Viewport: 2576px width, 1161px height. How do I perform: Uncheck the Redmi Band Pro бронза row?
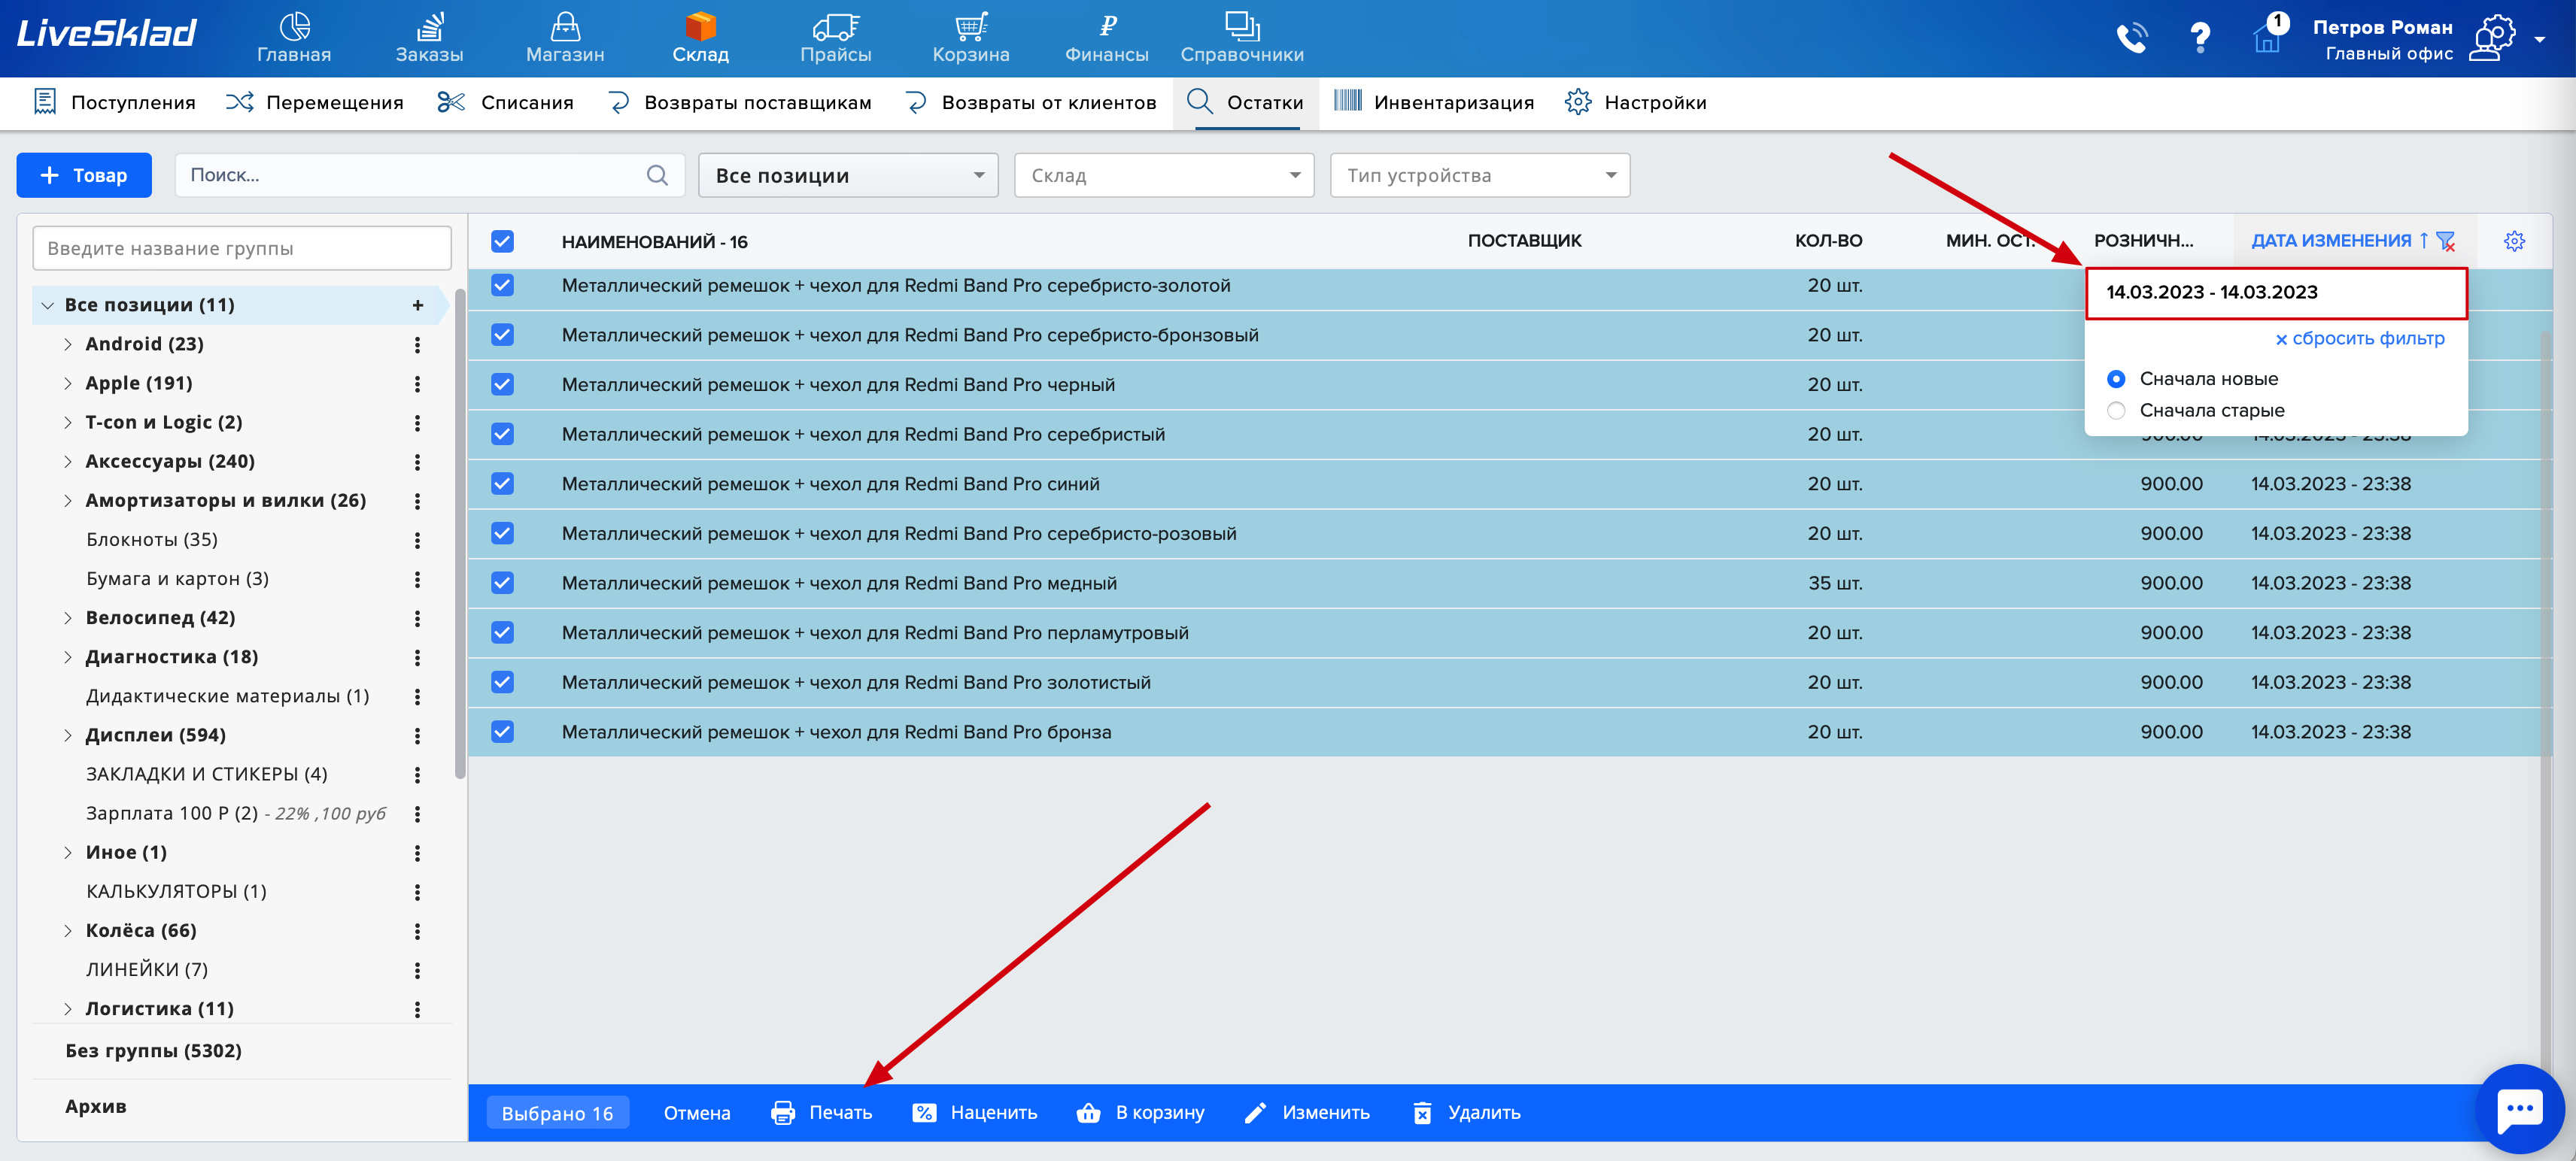(x=502, y=732)
